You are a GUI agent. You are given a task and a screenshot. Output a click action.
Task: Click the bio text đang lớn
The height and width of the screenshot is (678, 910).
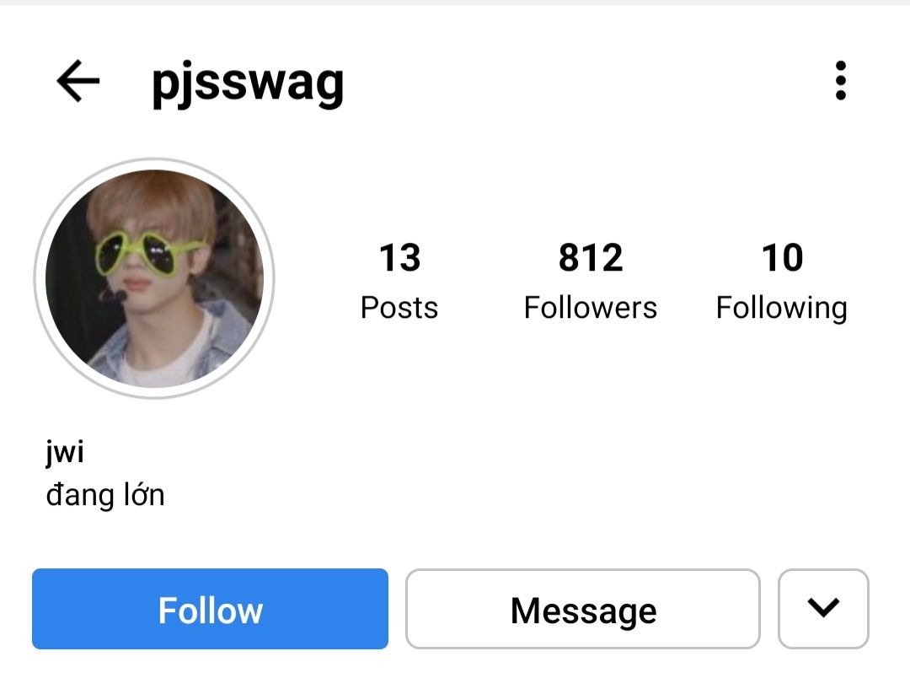pyautogui.click(x=105, y=494)
